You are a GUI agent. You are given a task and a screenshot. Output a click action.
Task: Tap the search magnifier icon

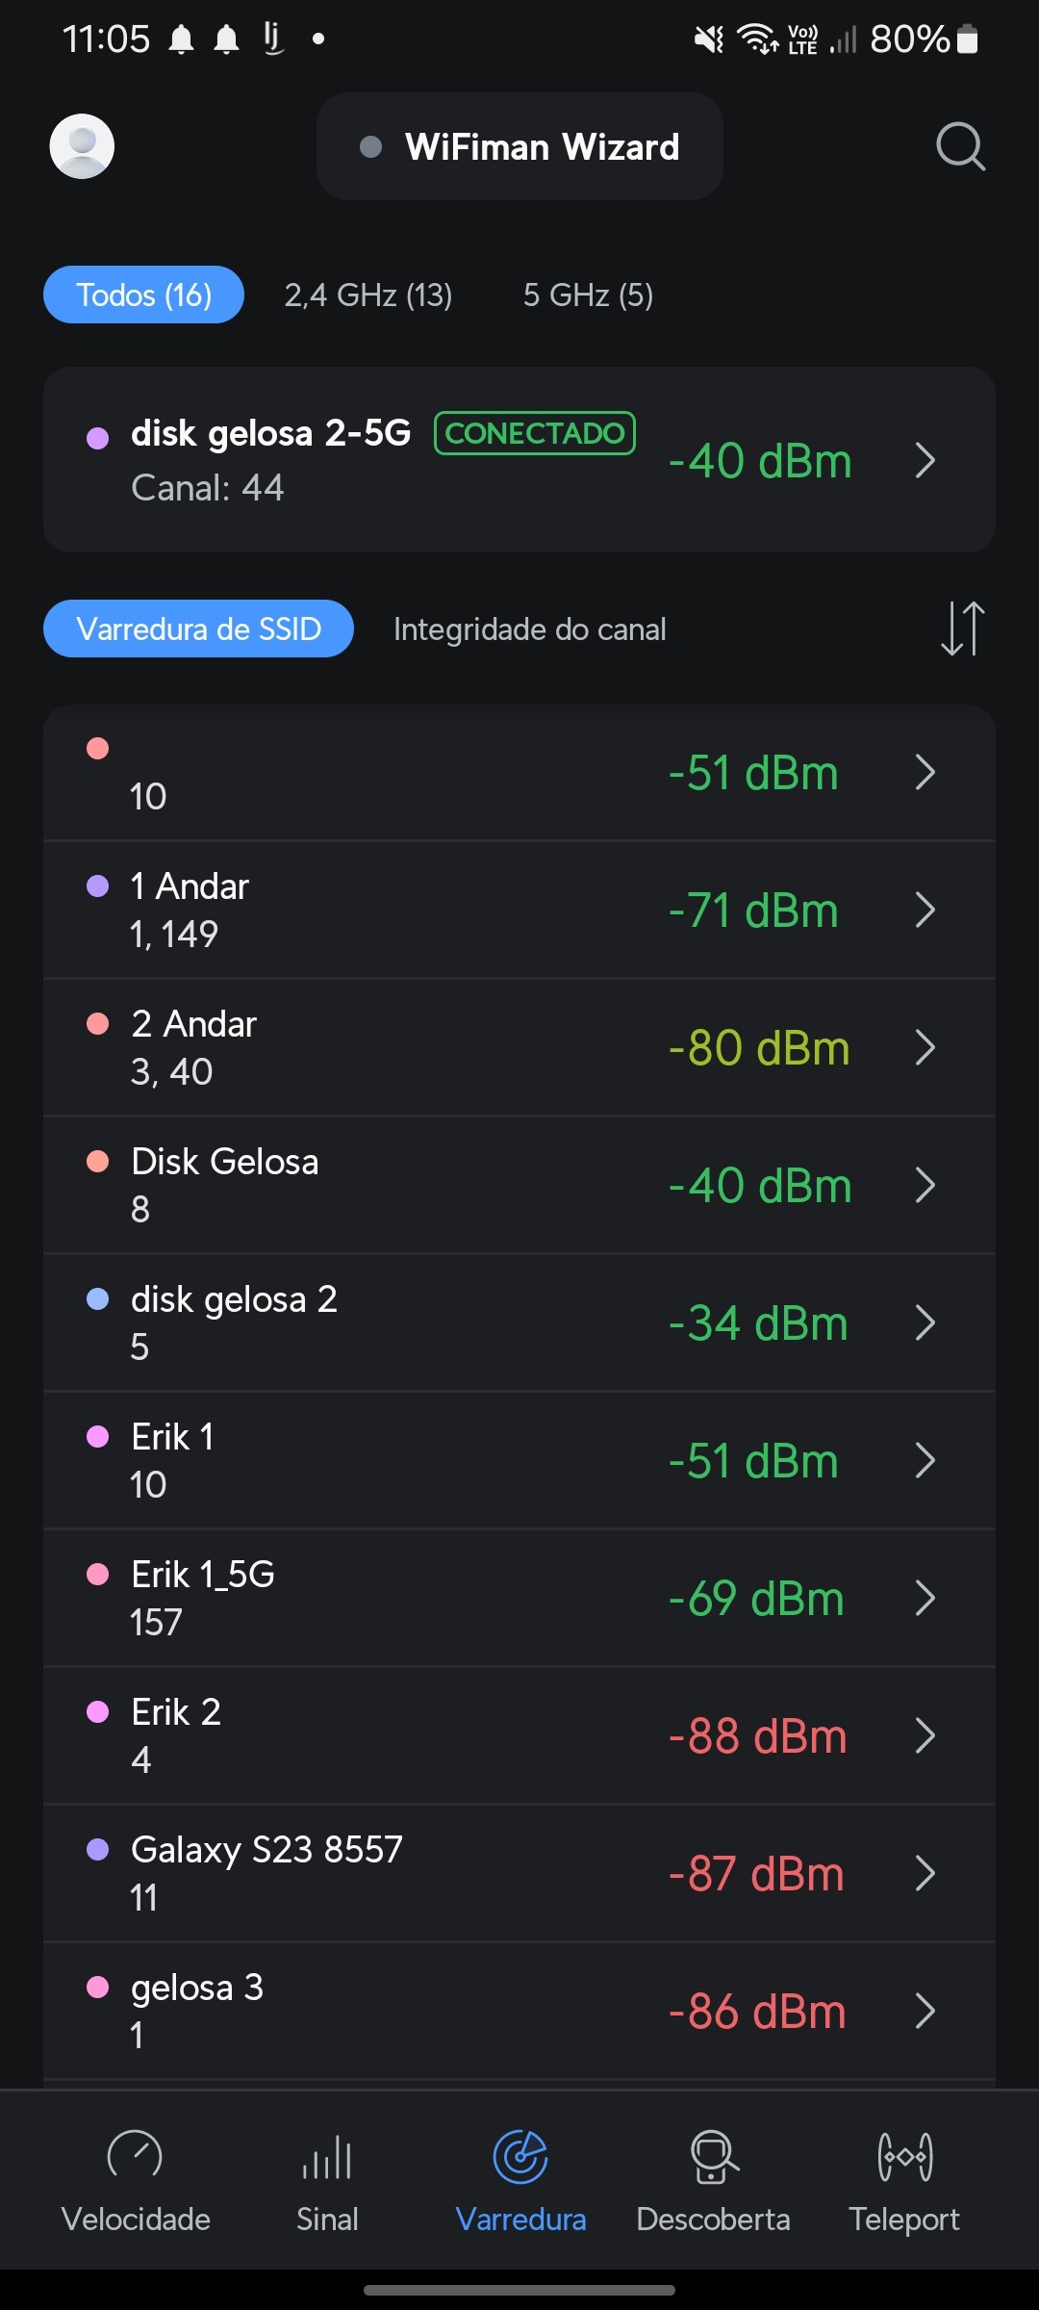point(960,146)
